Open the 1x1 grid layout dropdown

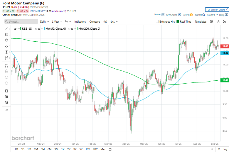tap(114, 22)
